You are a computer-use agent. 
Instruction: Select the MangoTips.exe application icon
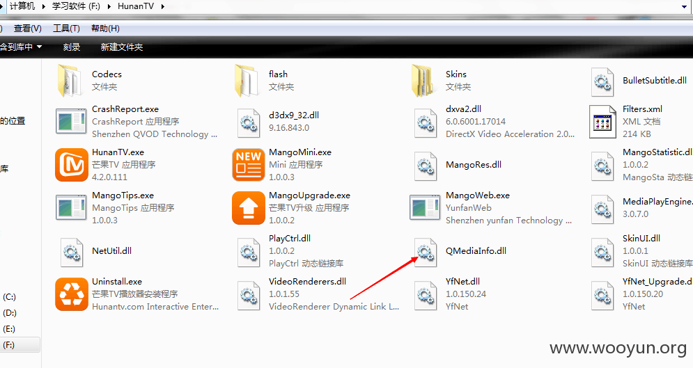(x=71, y=207)
